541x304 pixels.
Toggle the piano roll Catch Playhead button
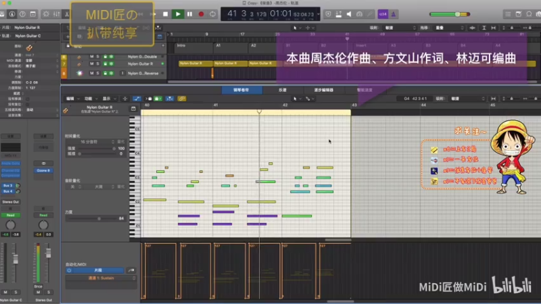(170, 99)
